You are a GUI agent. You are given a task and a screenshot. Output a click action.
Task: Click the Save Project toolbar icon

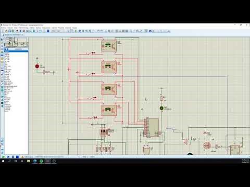tap(9, 31)
